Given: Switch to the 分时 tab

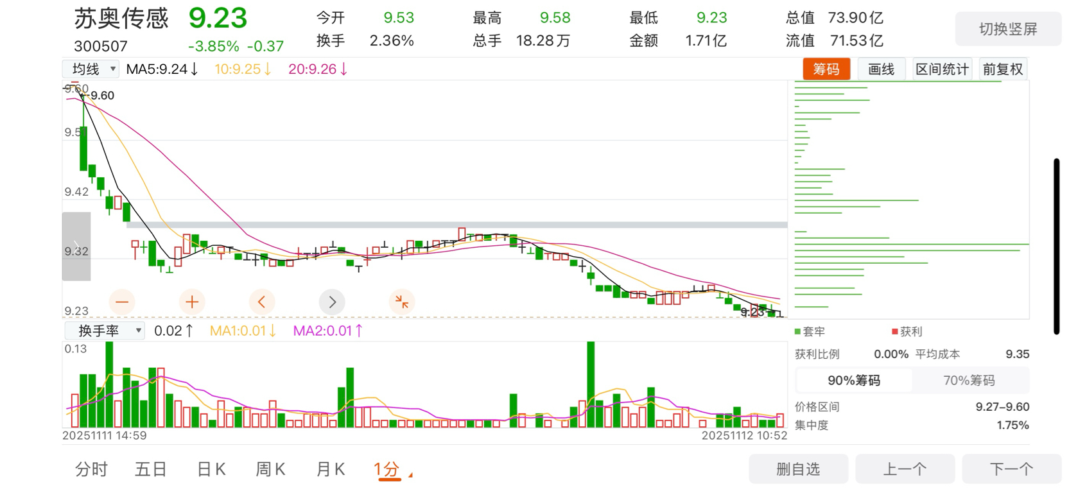Looking at the screenshot, I should (x=91, y=470).
